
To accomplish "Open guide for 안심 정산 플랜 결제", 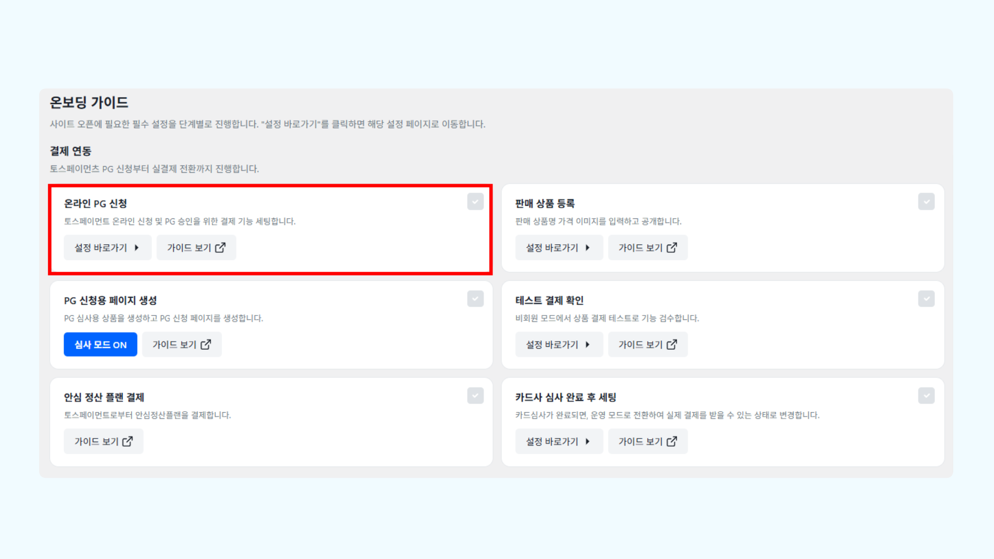I will pyautogui.click(x=104, y=441).
